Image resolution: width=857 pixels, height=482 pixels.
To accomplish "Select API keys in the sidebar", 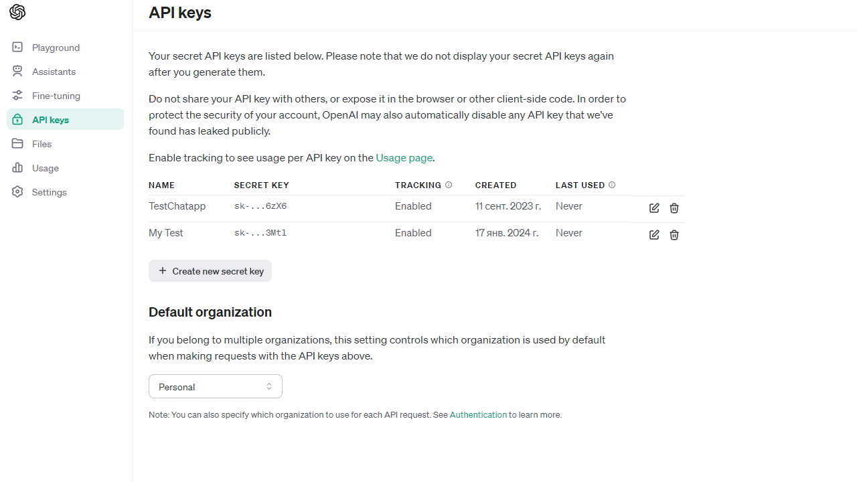I will (x=50, y=120).
